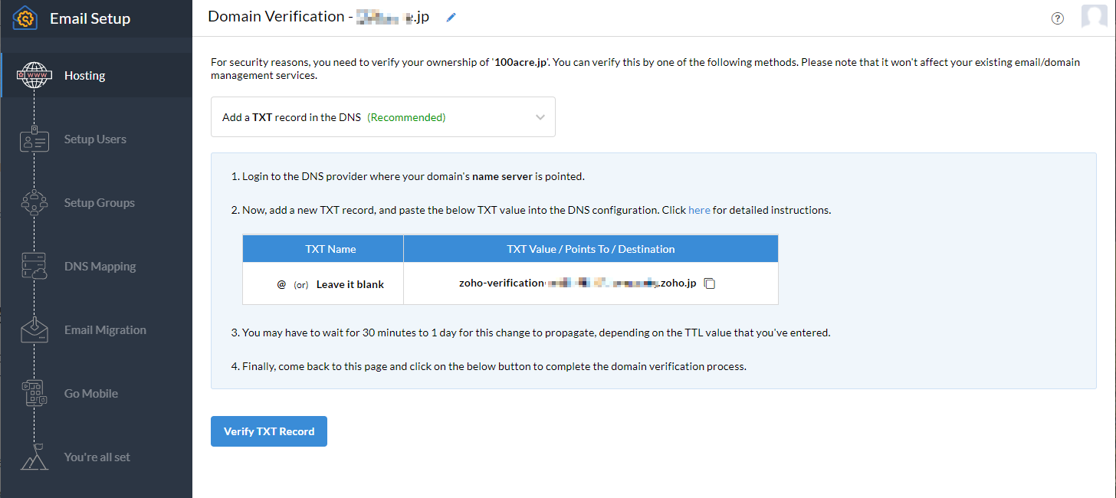Image resolution: width=1116 pixels, height=498 pixels.
Task: Open the Email Migration envelope icon
Action: pos(34,329)
